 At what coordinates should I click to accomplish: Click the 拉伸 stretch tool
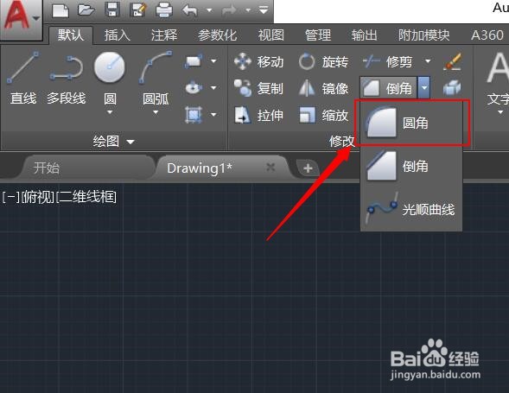(258, 115)
